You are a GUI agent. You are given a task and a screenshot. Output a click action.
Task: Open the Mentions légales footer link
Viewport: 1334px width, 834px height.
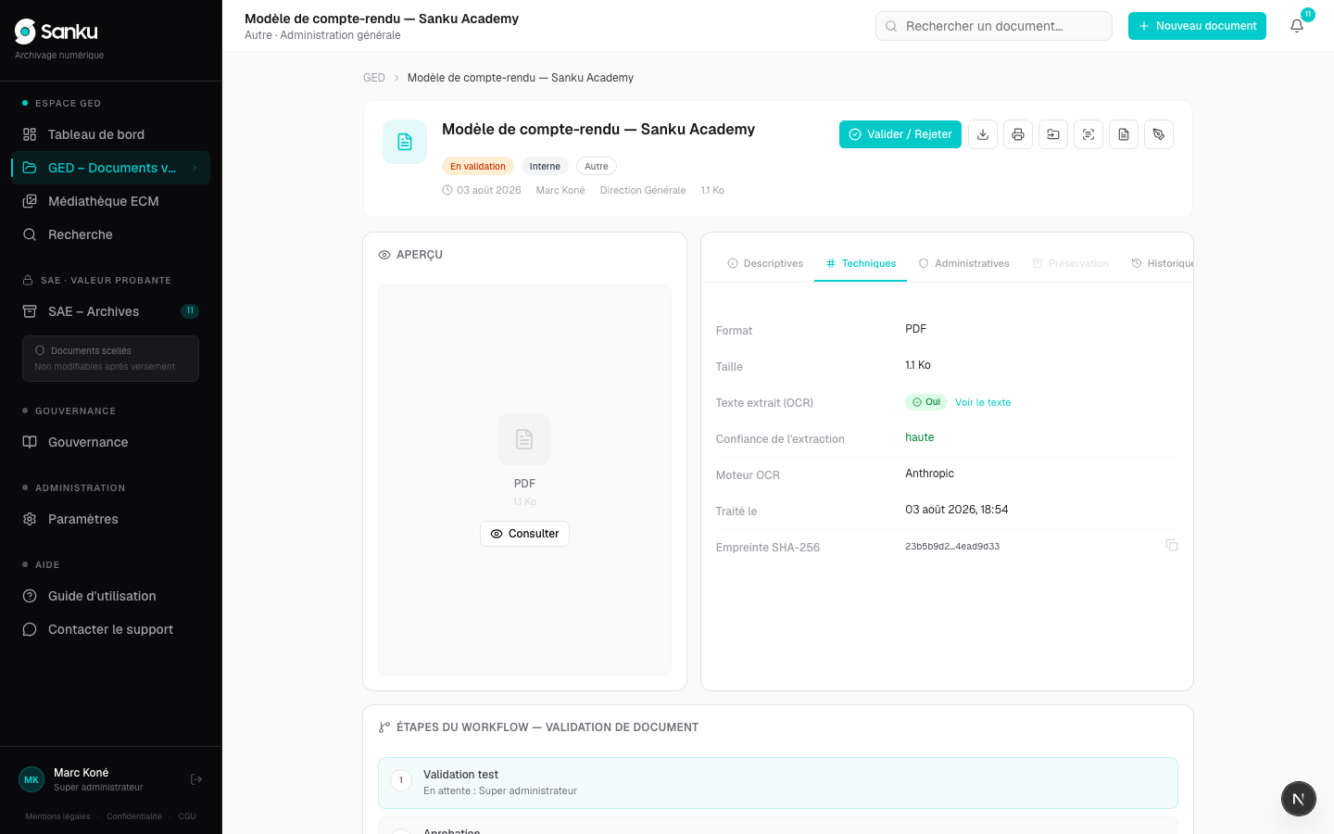click(57, 816)
